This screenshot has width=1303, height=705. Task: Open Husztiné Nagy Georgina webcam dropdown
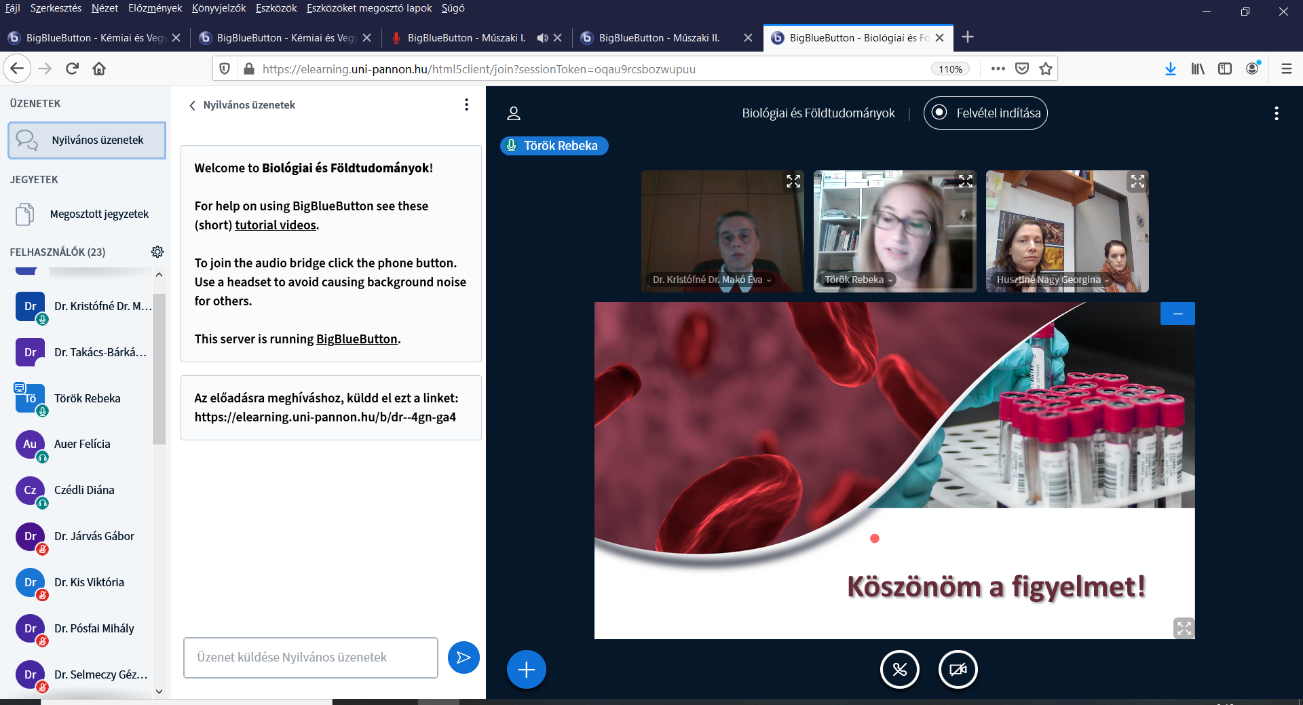pyautogui.click(x=1107, y=280)
